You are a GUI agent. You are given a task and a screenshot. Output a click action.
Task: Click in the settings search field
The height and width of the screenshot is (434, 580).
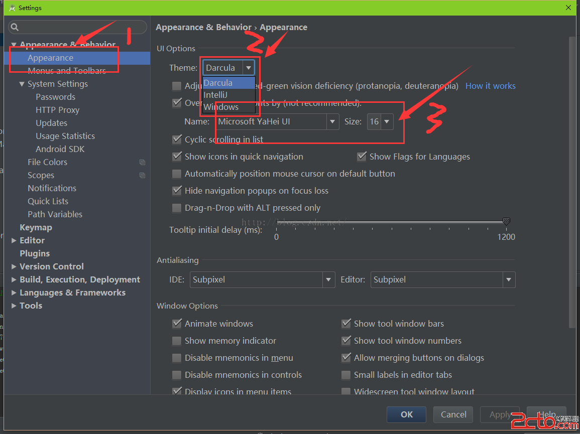pos(78,27)
